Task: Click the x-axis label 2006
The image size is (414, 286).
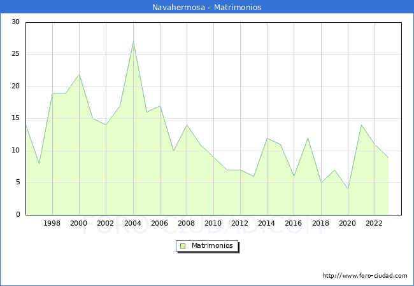Action: 159,223
